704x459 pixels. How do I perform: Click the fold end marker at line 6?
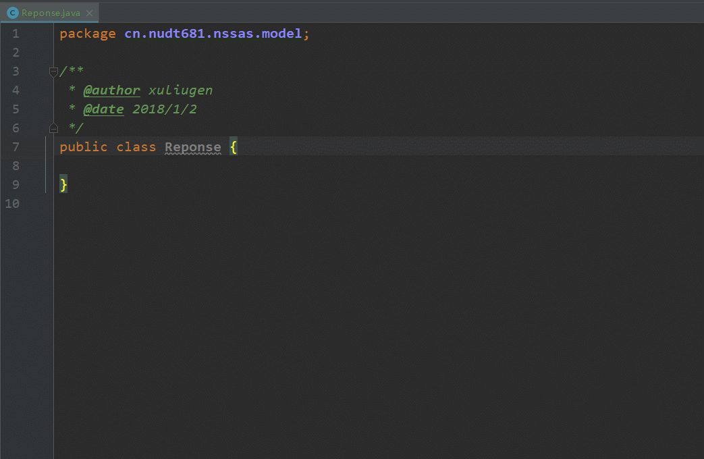(54, 128)
